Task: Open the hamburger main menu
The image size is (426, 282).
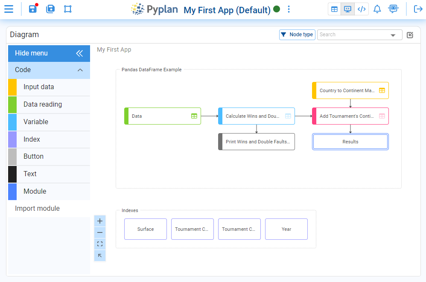Action: (x=9, y=9)
